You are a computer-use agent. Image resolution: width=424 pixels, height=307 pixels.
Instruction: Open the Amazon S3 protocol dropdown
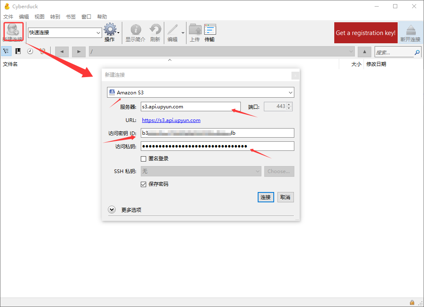click(200, 92)
